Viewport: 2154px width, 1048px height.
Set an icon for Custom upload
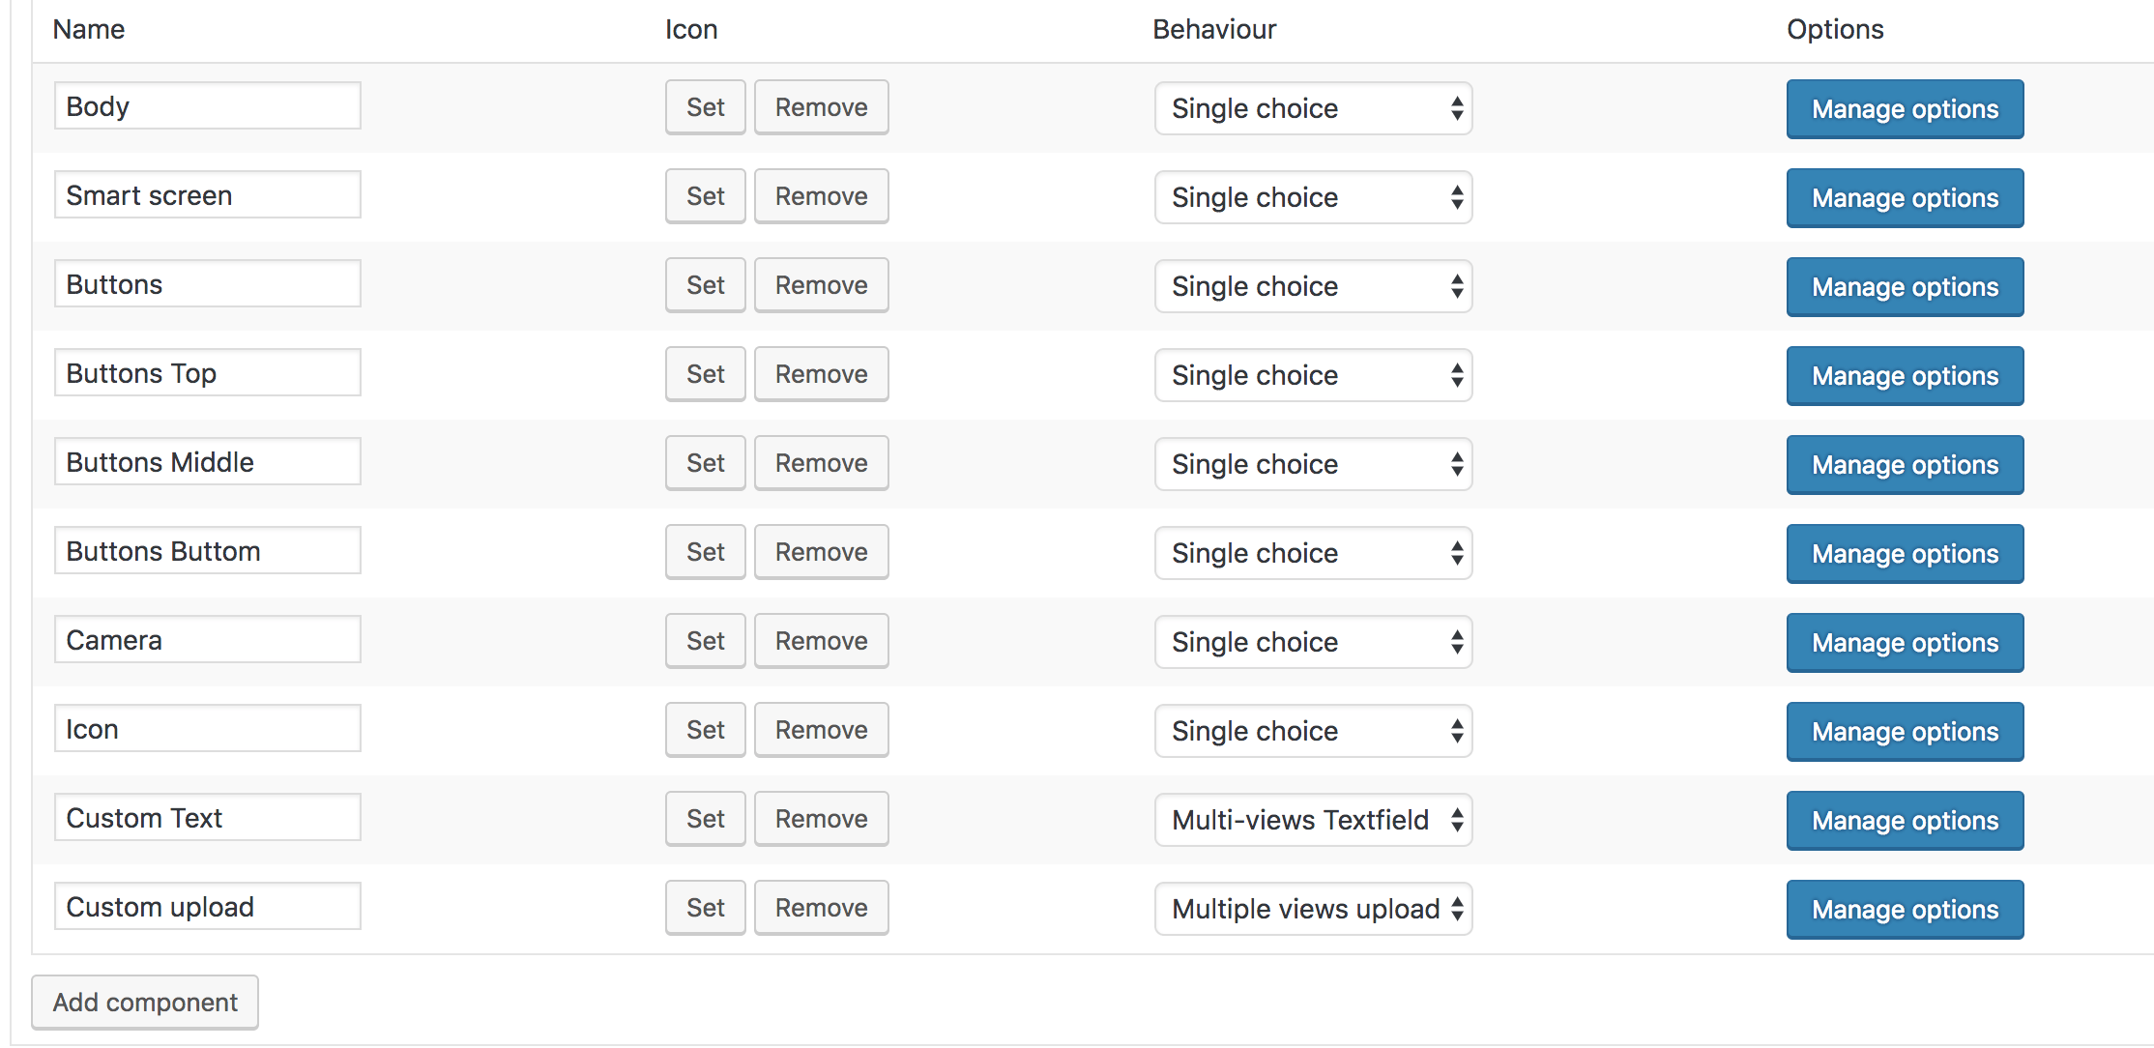(706, 908)
